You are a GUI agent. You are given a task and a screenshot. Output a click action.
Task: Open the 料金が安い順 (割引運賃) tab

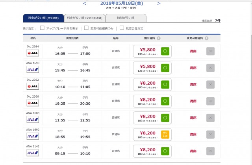pos(43,18)
